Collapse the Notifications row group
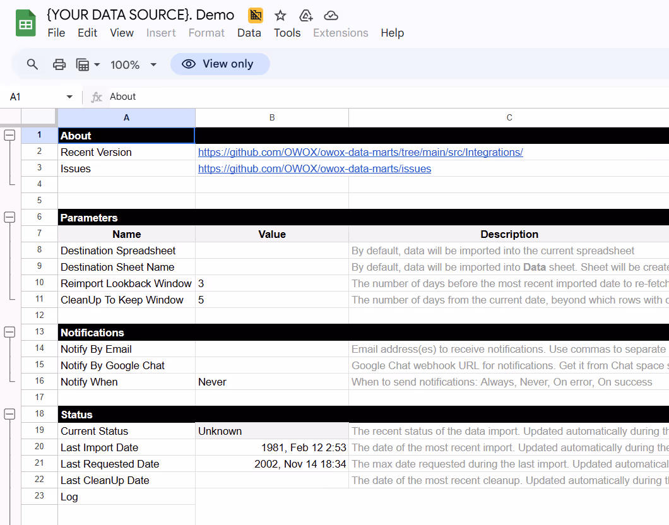The image size is (669, 525). (9, 332)
